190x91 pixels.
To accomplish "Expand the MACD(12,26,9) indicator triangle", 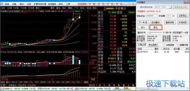I will click(1, 66).
